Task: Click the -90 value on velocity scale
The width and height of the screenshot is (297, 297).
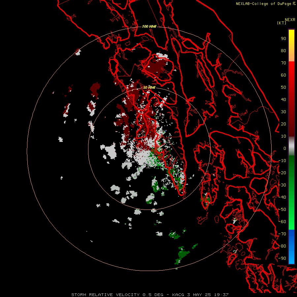Action: coord(282,258)
